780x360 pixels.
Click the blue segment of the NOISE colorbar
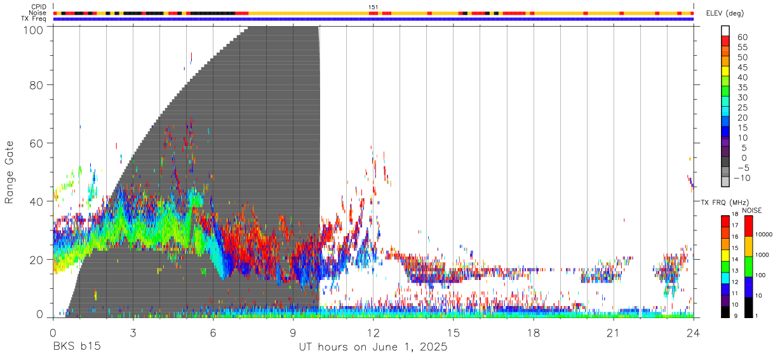coord(749,287)
